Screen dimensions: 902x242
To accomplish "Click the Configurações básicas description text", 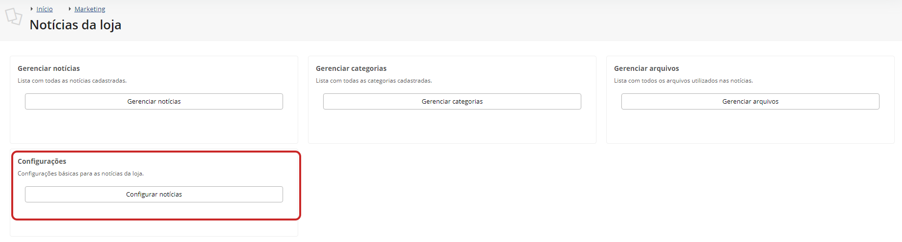I will [81, 174].
